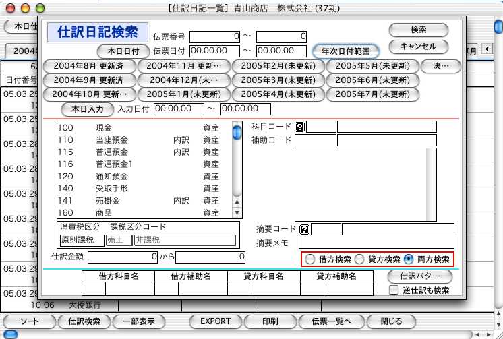Image resolution: width=503 pixels, height=339 pixels.
Task: Select the 貸方検索 radio button
Action: tap(359, 259)
